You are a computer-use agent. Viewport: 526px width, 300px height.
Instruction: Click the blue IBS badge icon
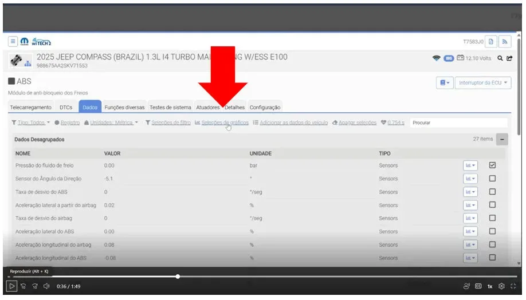pyautogui.click(x=449, y=58)
